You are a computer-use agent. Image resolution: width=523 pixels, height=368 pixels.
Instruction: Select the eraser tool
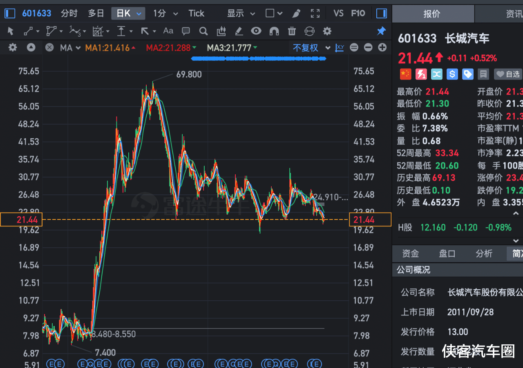pos(239,31)
